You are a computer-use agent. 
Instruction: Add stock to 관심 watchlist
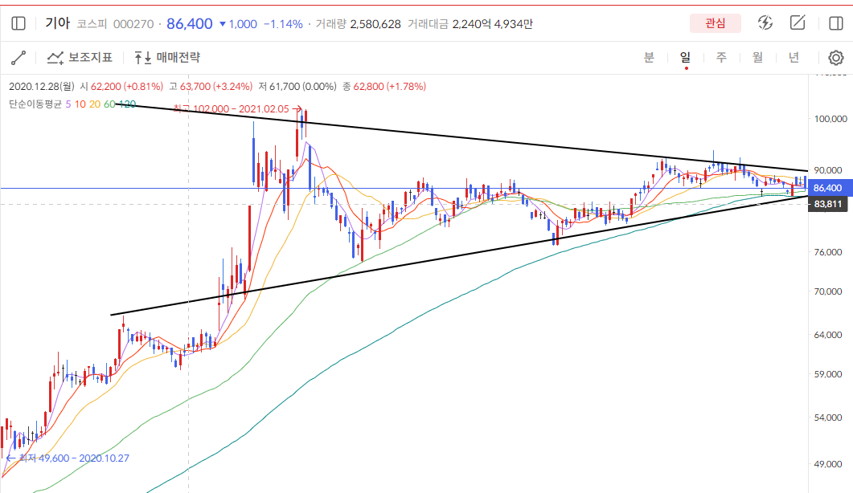[x=716, y=22]
